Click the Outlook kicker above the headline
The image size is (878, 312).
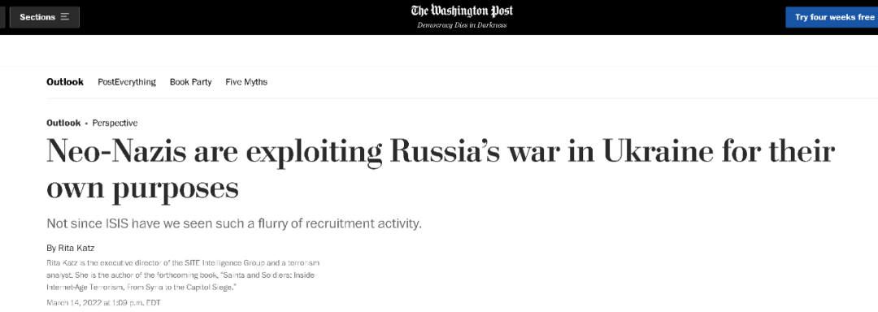63,123
